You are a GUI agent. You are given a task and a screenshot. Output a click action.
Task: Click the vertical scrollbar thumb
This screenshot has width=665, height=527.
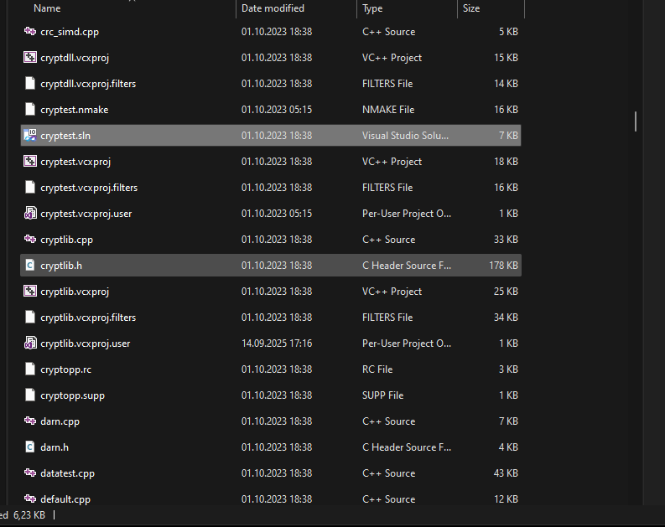coord(636,121)
